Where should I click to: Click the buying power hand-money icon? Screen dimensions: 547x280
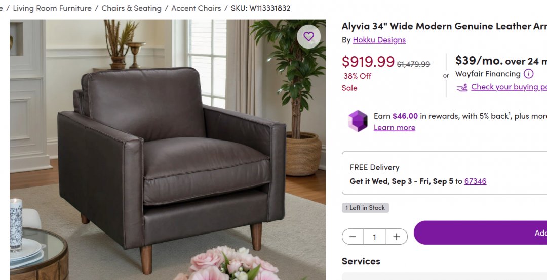point(462,87)
